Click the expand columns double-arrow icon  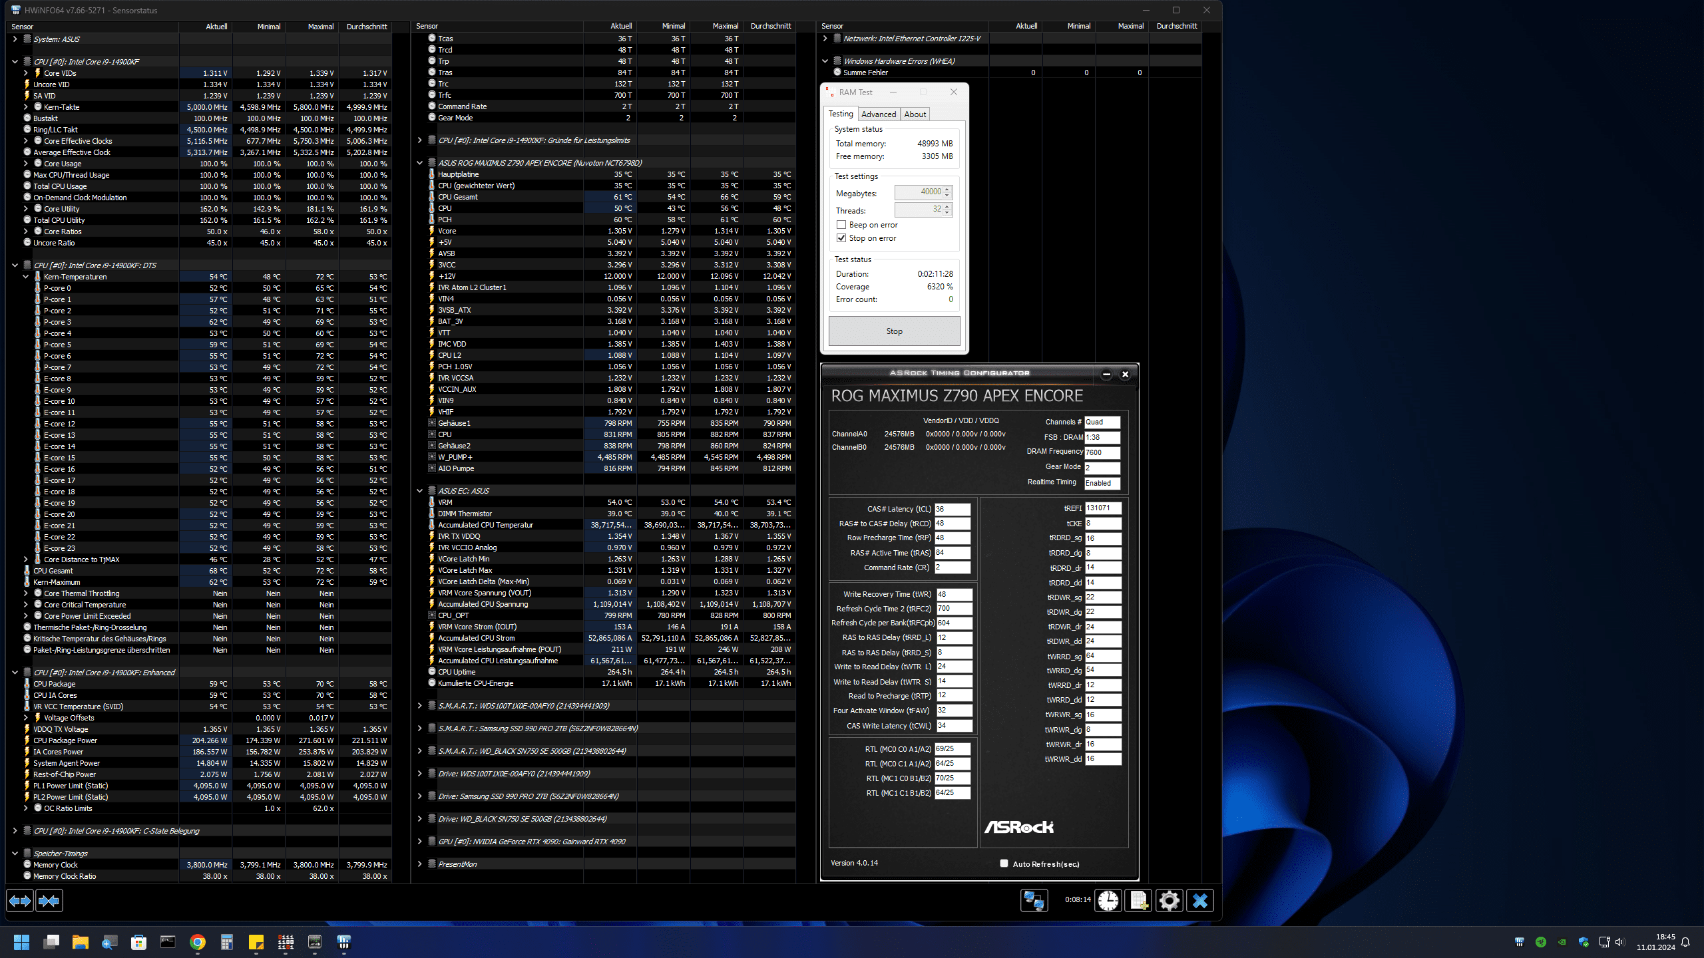point(20,901)
